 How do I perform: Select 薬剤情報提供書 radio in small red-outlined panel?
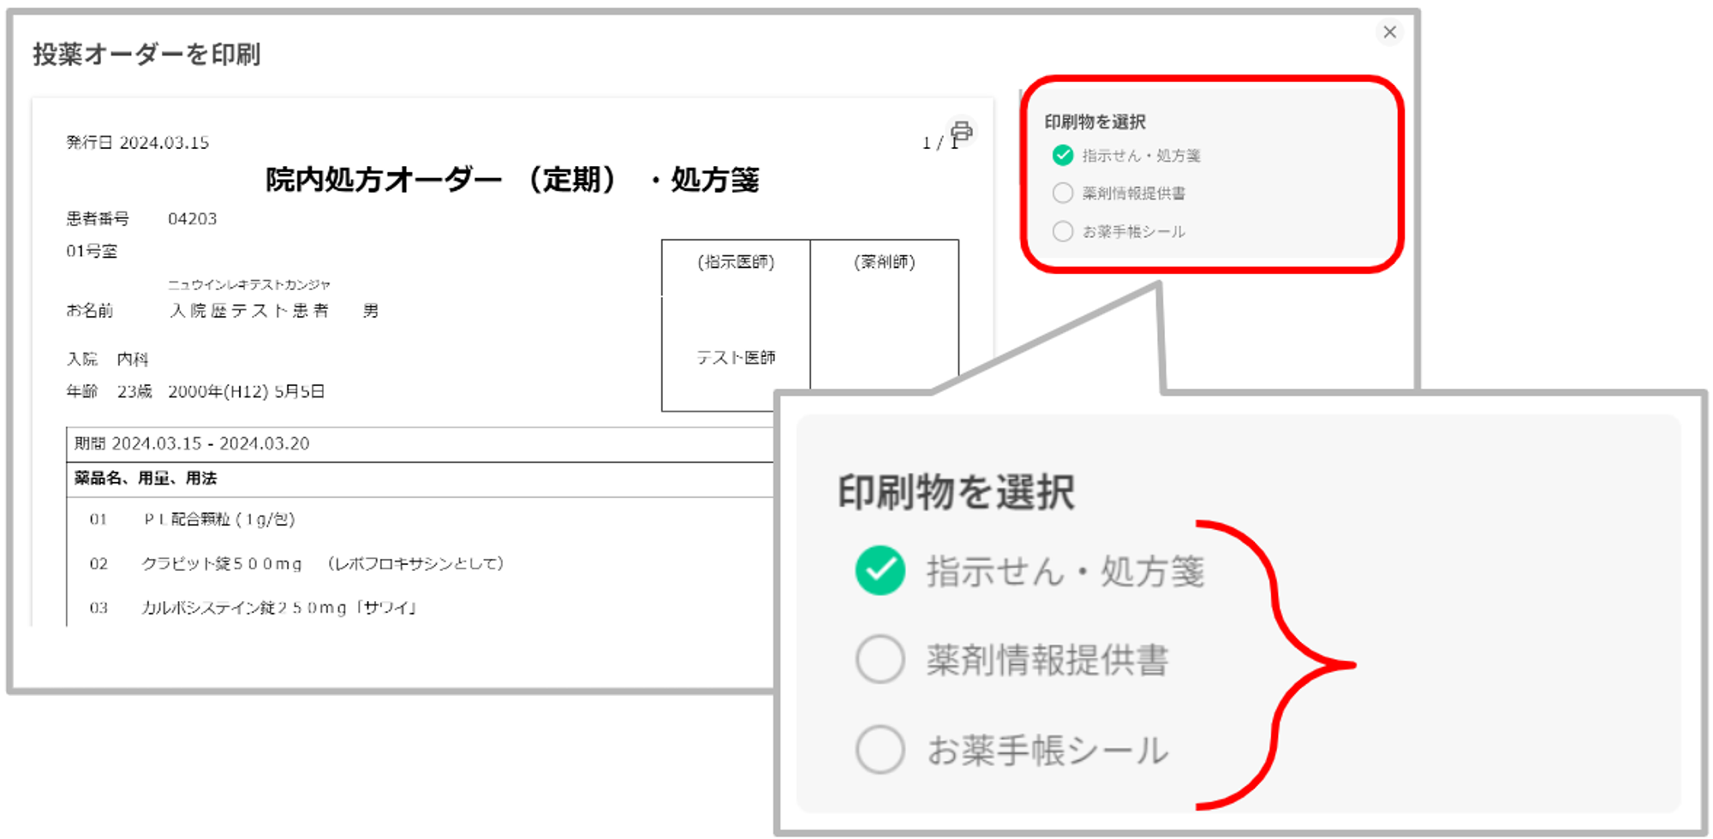click(x=1063, y=193)
